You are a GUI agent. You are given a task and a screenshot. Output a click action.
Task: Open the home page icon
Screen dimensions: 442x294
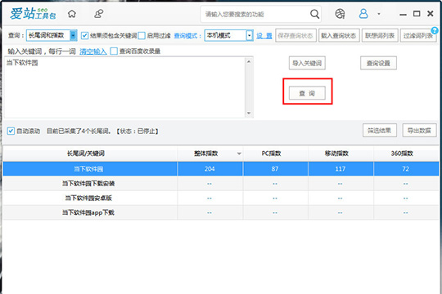point(72,14)
